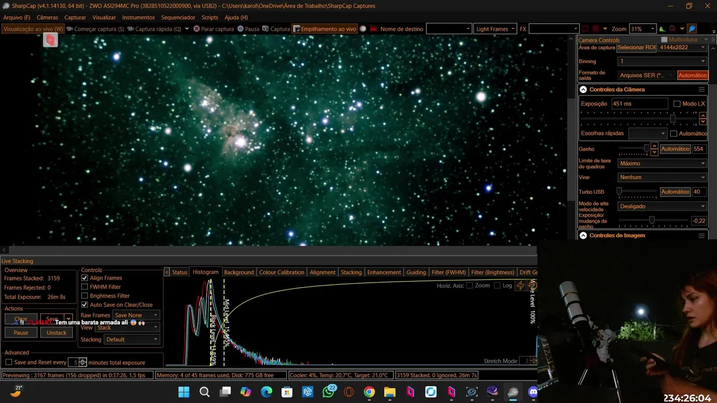
Task: Click Automático button beside Formato de saída
Action: click(x=692, y=75)
